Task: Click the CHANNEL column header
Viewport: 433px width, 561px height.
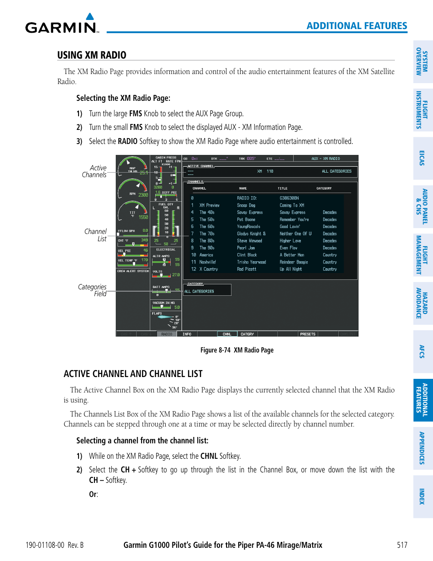Action: pos(199,188)
